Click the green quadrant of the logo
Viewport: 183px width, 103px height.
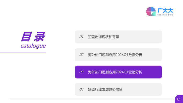153,14
